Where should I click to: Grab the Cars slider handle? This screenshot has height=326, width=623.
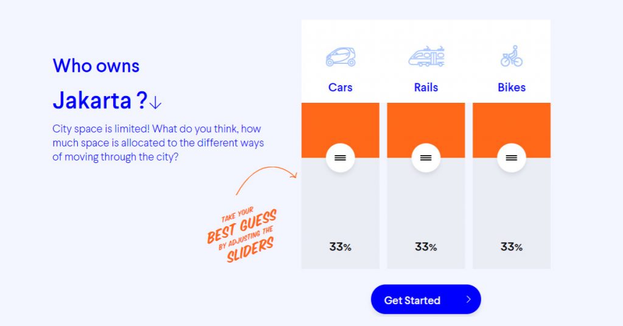click(x=340, y=158)
